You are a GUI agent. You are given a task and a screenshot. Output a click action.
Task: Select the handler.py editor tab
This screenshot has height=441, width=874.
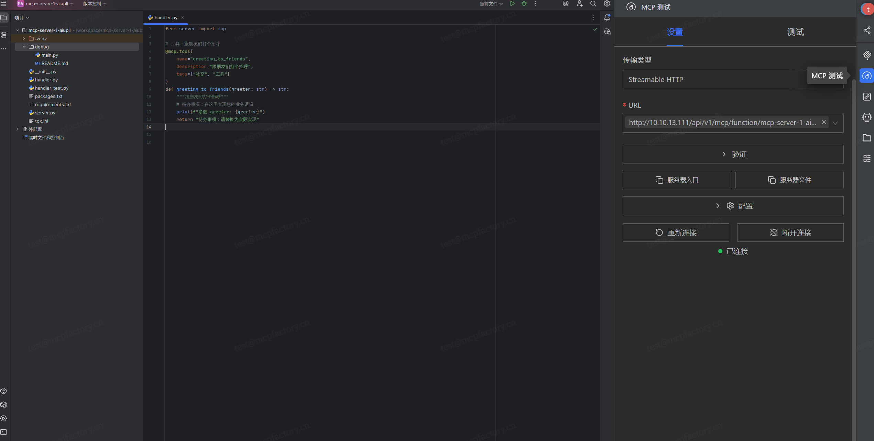click(166, 18)
